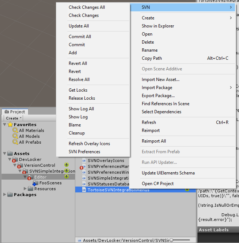Run Cleanup from SVN submenu

[x=77, y=133]
